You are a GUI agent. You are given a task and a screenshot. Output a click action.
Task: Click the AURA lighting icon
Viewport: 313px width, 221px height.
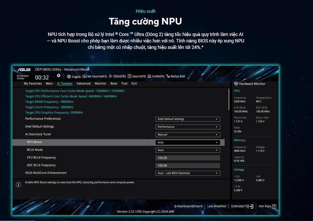tap(149, 76)
